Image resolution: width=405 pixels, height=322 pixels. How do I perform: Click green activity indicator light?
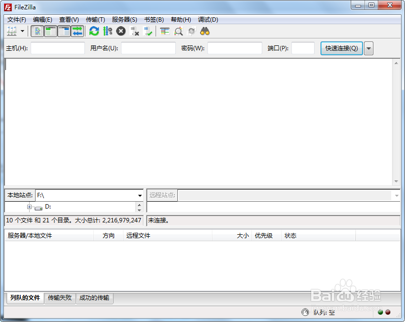click(x=380, y=312)
